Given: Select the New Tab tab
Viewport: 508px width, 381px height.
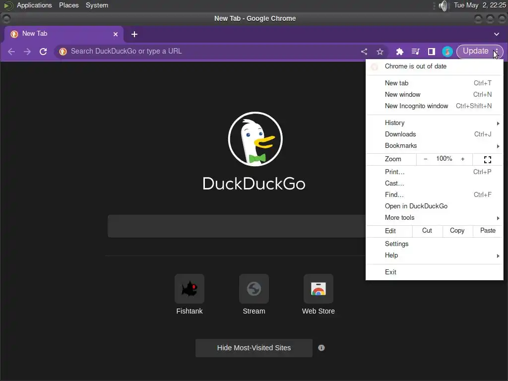Looking at the screenshot, I should pos(64,34).
